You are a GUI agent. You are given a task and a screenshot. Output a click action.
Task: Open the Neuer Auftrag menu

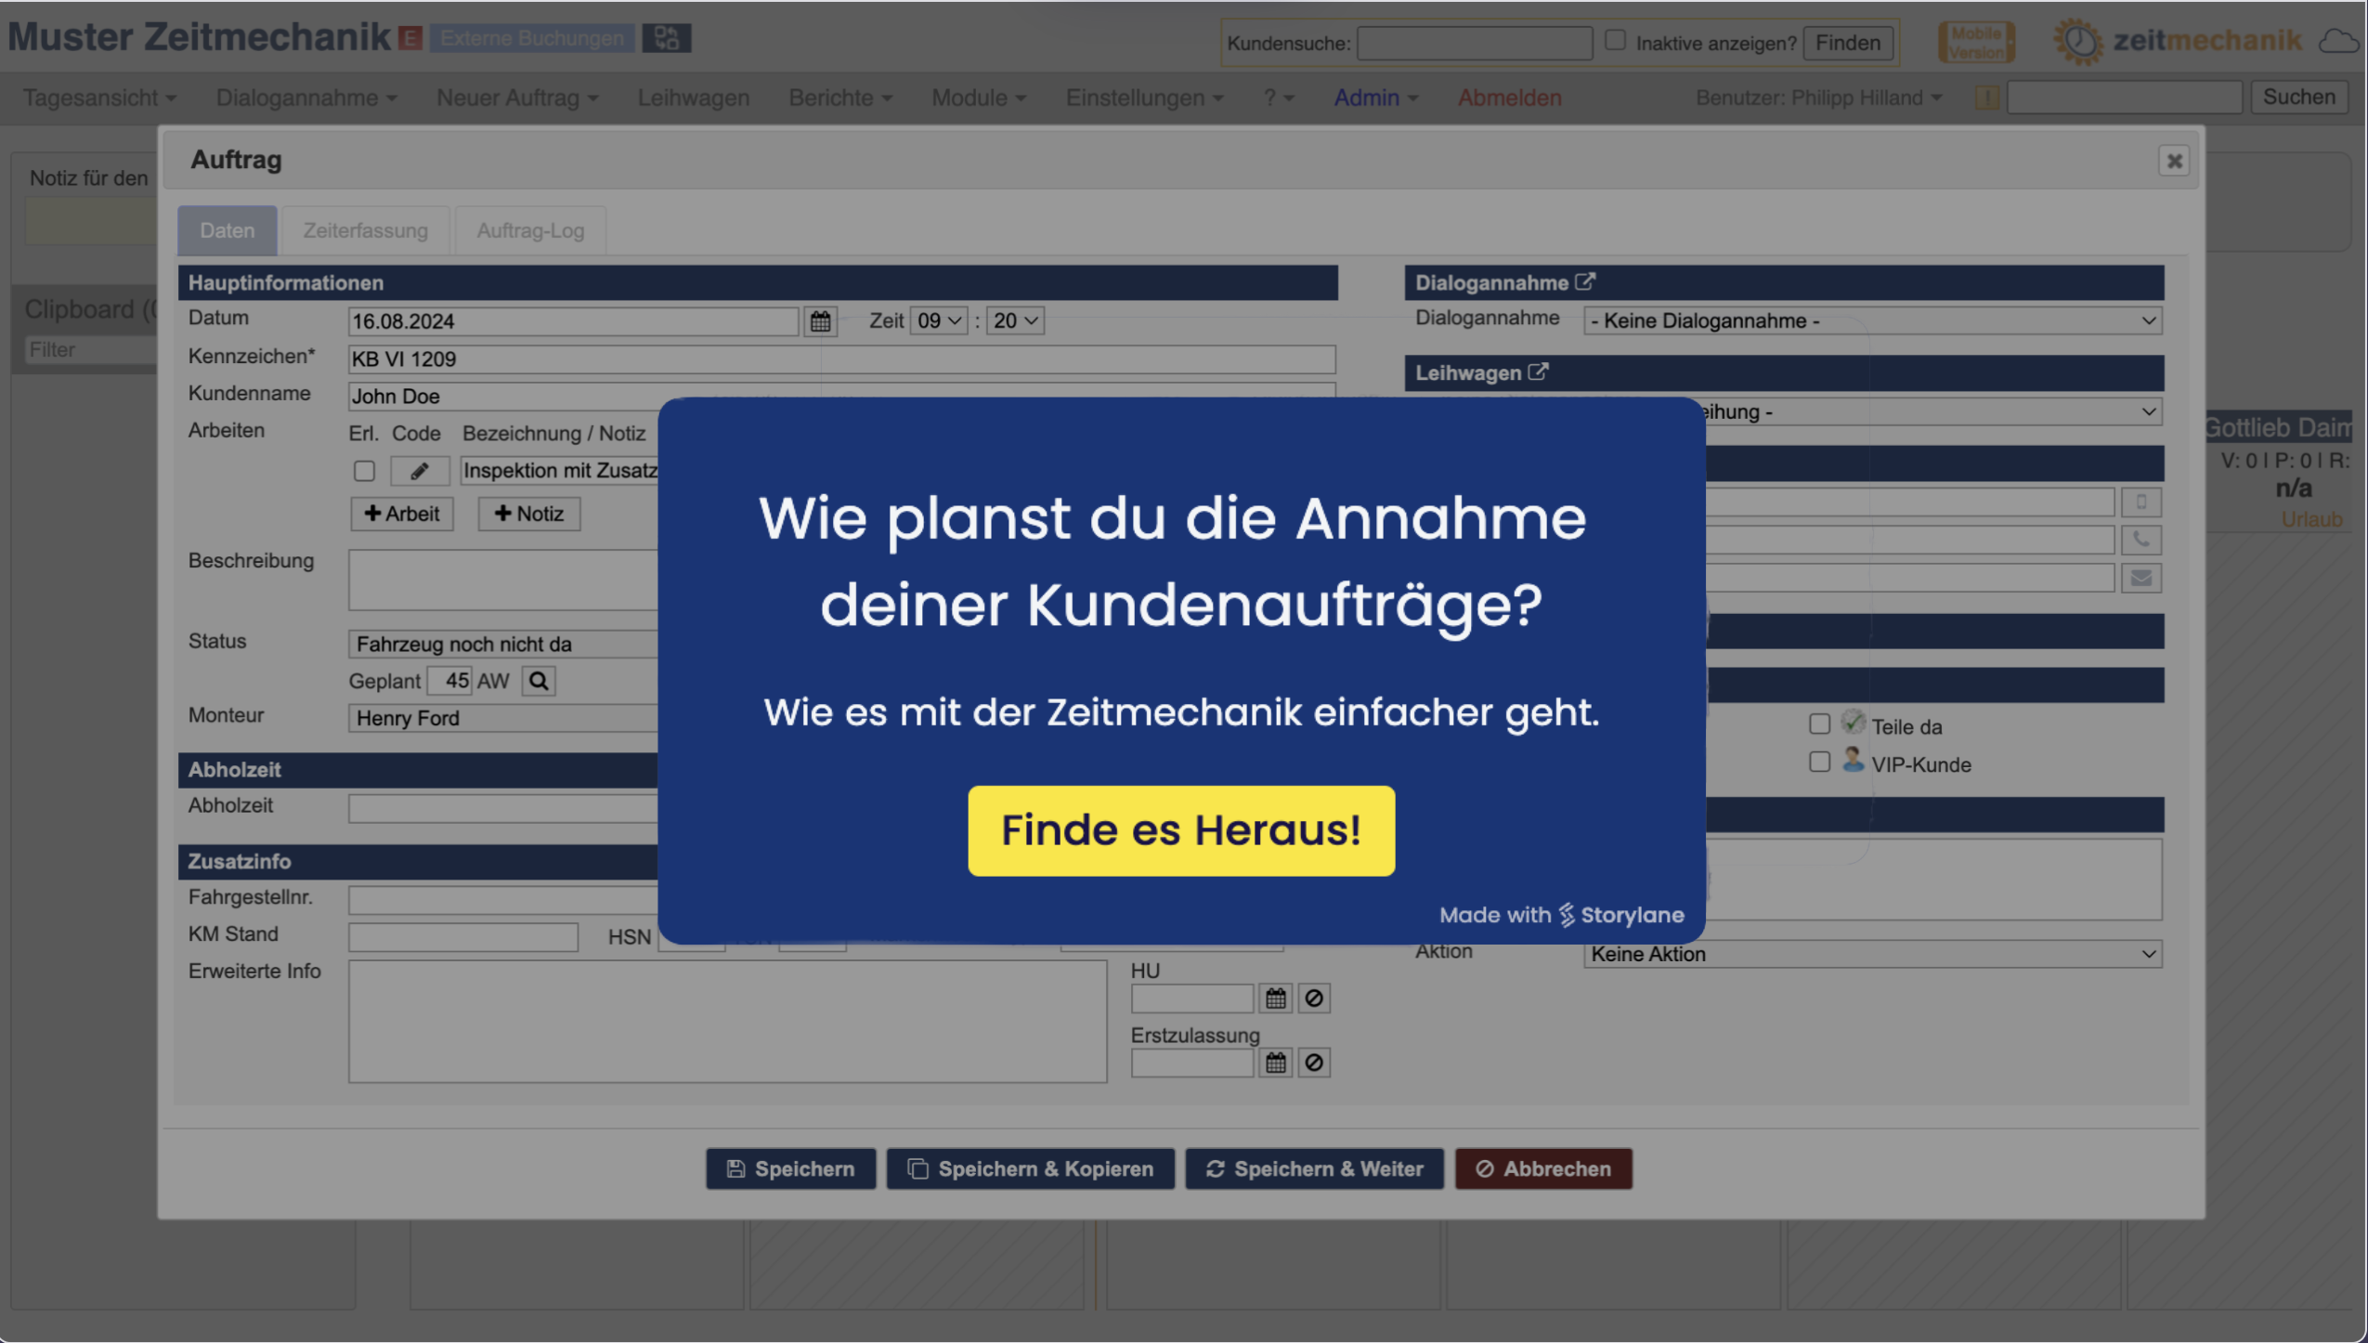[517, 98]
